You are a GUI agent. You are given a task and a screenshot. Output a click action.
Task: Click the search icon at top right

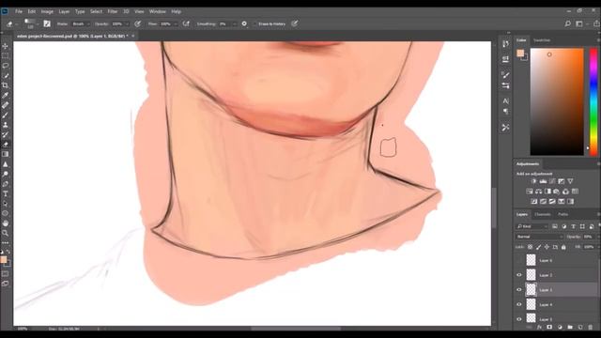click(x=567, y=23)
